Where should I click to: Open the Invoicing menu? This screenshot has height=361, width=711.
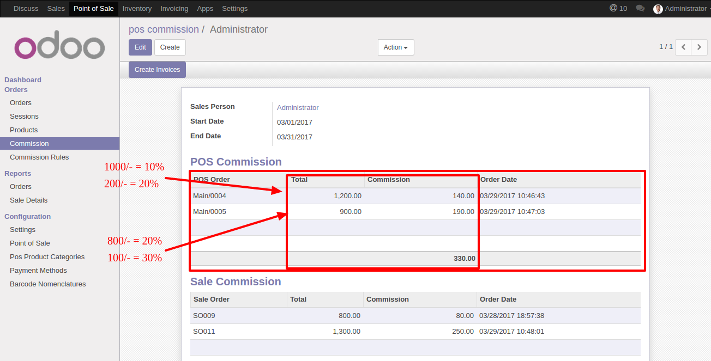tap(174, 9)
